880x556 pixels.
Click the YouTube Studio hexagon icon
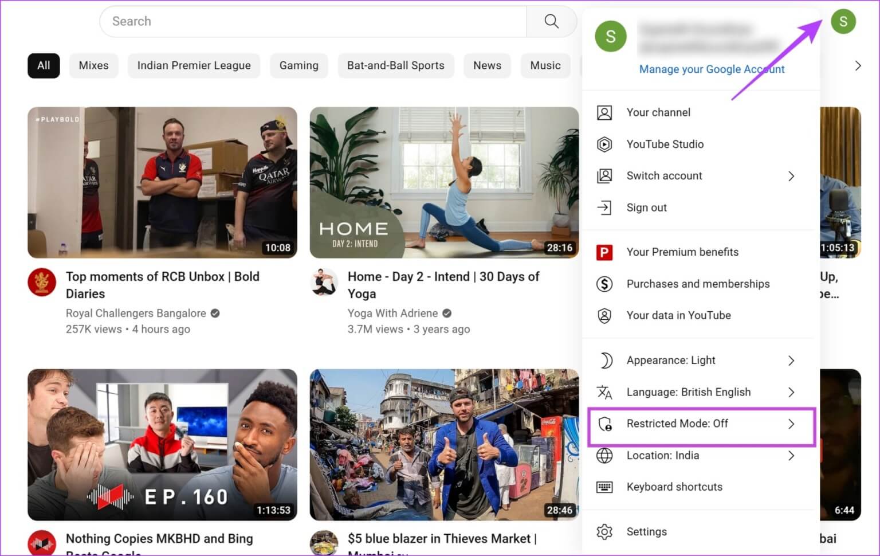click(x=604, y=144)
